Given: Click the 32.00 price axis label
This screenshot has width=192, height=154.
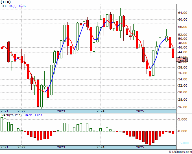Looking at the screenshot, I should 182,85.
